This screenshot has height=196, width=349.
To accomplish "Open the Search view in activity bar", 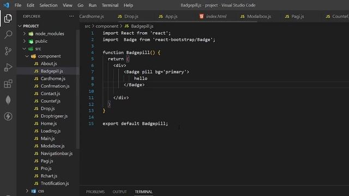I will (8, 34).
